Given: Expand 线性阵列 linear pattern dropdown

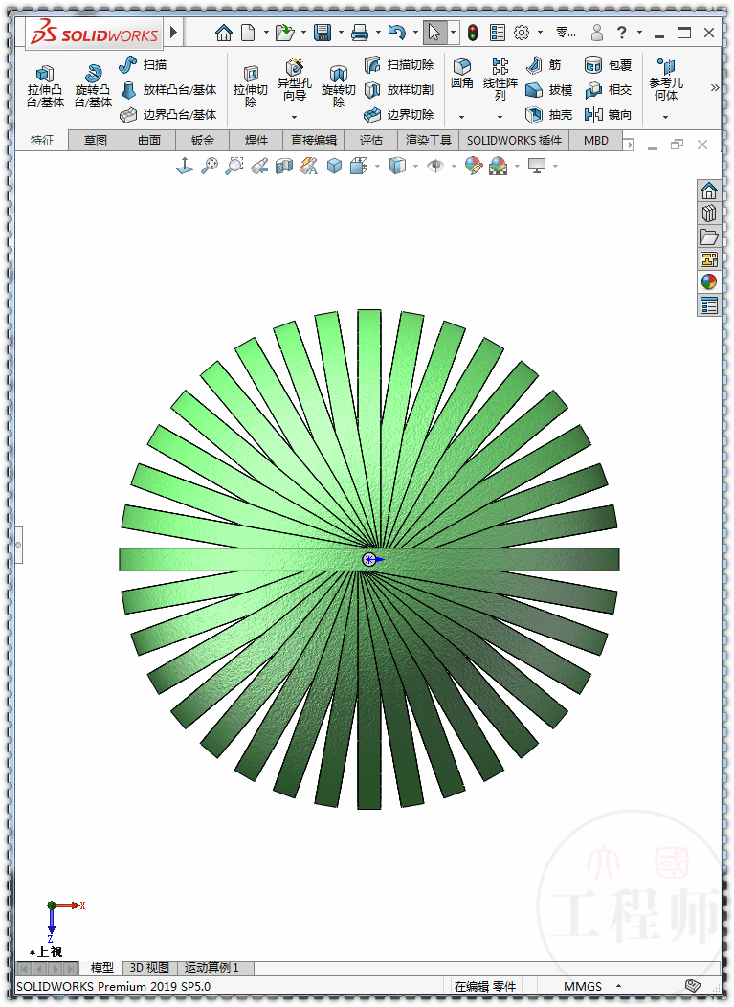Looking at the screenshot, I should pos(500,117).
